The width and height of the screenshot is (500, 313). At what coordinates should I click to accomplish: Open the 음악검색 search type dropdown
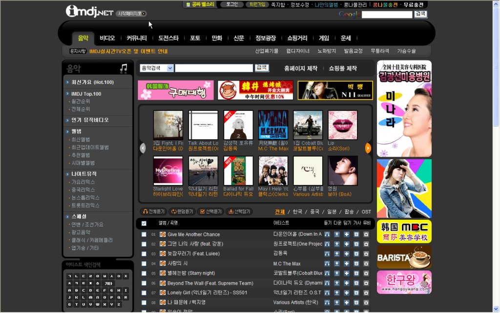[156, 68]
